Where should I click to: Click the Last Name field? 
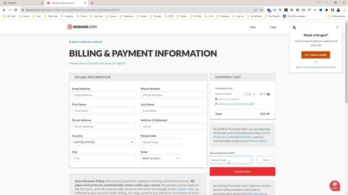[172, 110]
